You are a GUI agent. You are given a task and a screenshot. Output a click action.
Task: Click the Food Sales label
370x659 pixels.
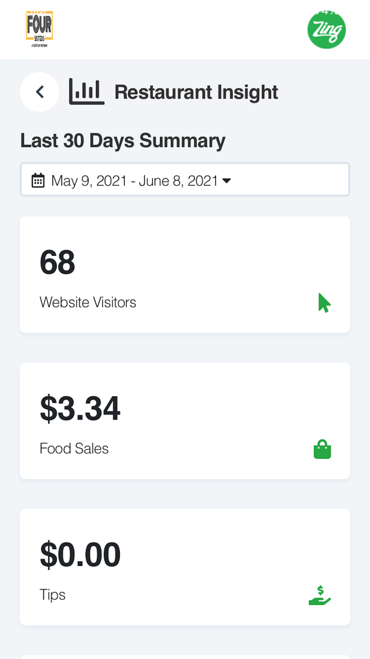(74, 448)
